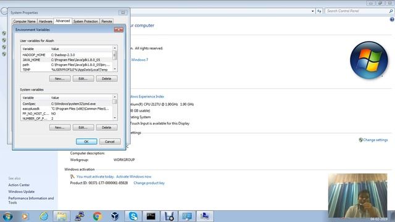Image resolution: width=395 pixels, height=222 pixels.
Task: Click Edit under system variables
Action: pyautogui.click(x=83, y=128)
